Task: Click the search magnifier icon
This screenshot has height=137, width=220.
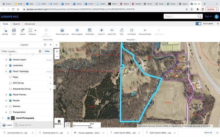Action: (x=199, y=16)
